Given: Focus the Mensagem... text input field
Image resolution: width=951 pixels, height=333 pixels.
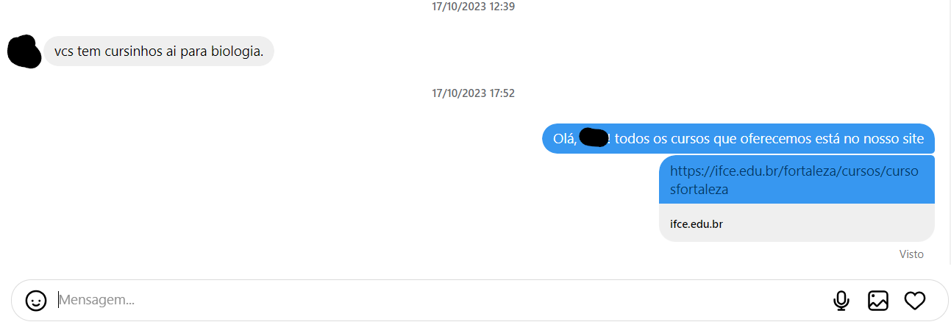Looking at the screenshot, I should pos(441,300).
